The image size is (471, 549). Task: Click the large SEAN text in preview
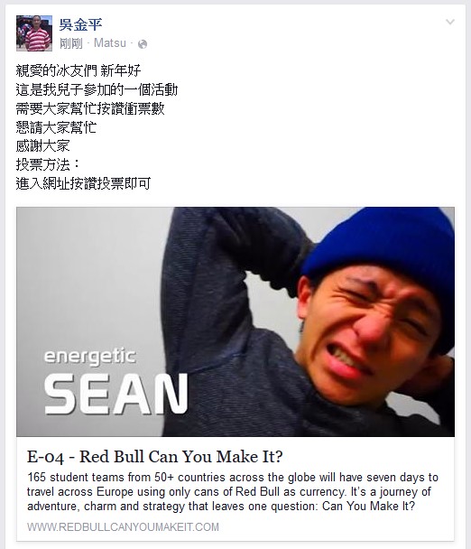tap(115, 394)
